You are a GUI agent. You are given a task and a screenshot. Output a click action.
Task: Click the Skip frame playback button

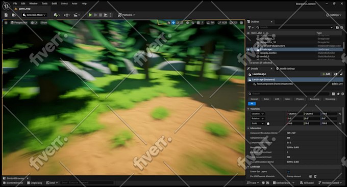(x=95, y=15)
